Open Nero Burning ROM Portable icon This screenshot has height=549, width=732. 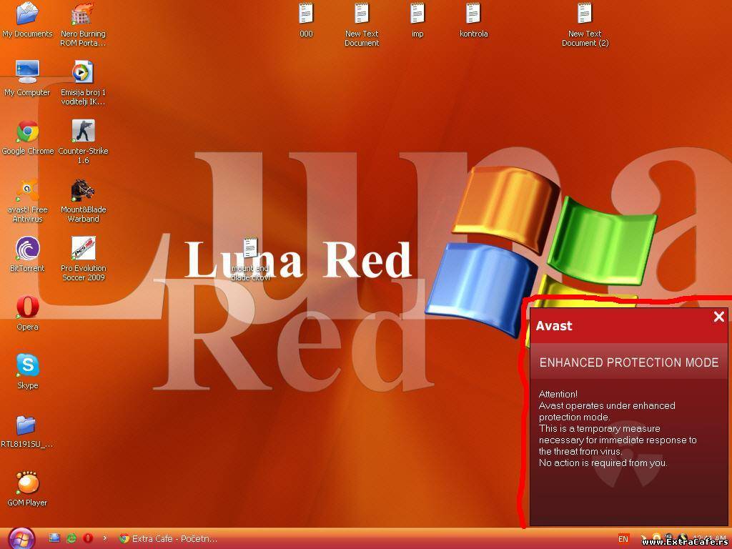tap(83, 15)
